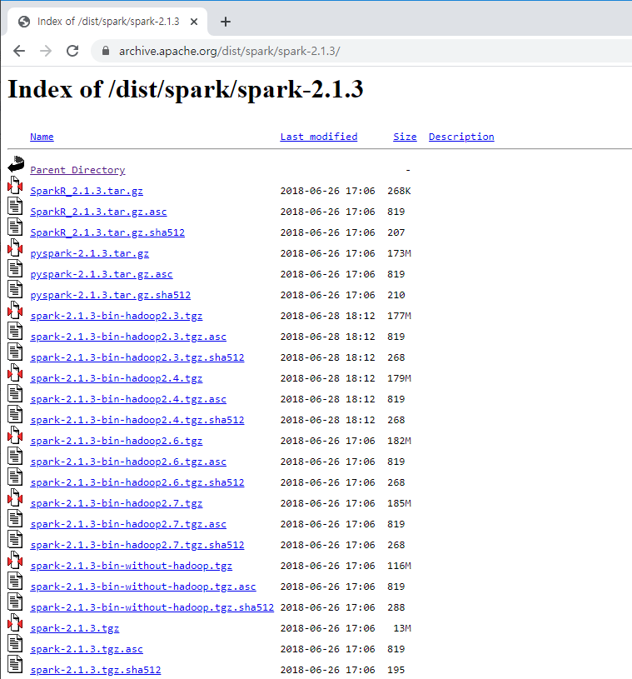Image resolution: width=632 pixels, height=679 pixels.
Task: Sort listing by Size column
Action: (405, 137)
